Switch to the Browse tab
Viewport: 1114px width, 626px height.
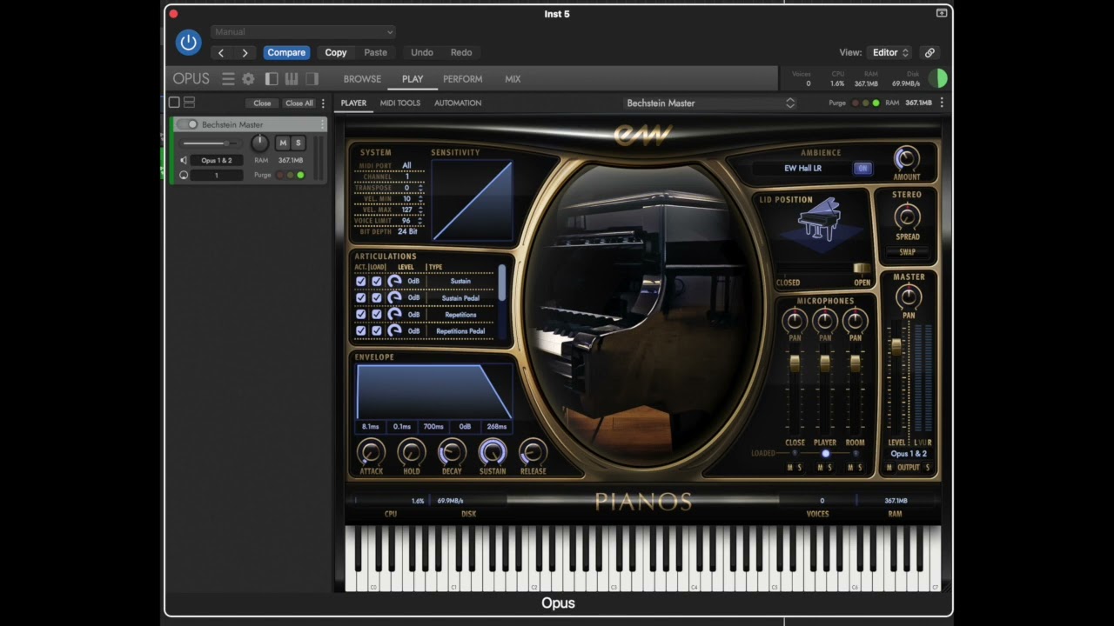coord(362,79)
